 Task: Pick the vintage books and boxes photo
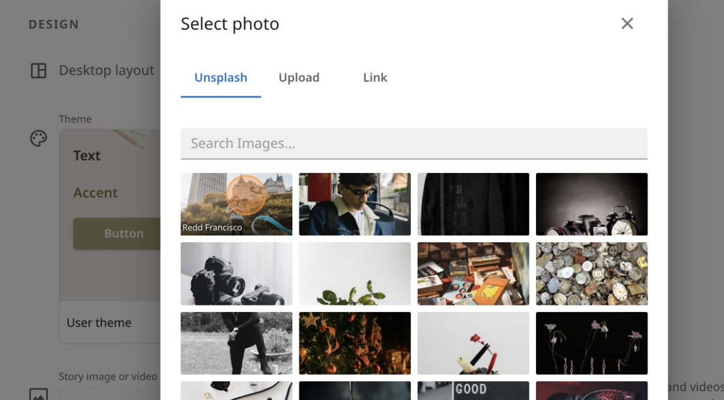coord(473,273)
